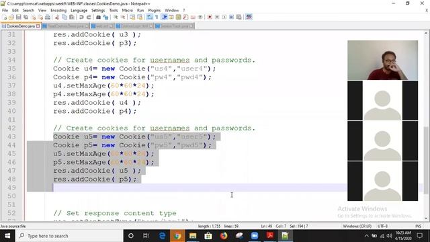Viewport: 430px width, 242px height.
Task: Open Google Chrome from taskbar
Action: [177, 236]
